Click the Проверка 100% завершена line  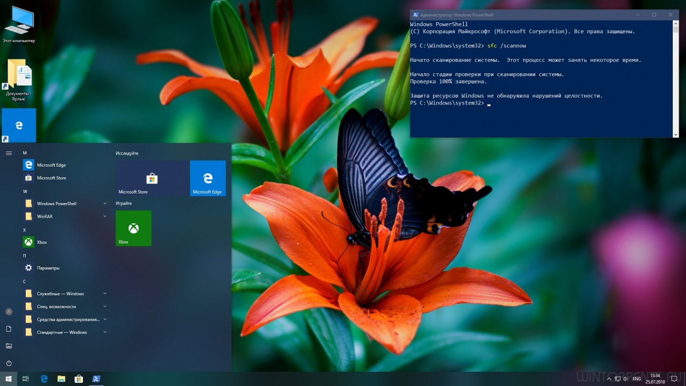pyautogui.click(x=449, y=82)
